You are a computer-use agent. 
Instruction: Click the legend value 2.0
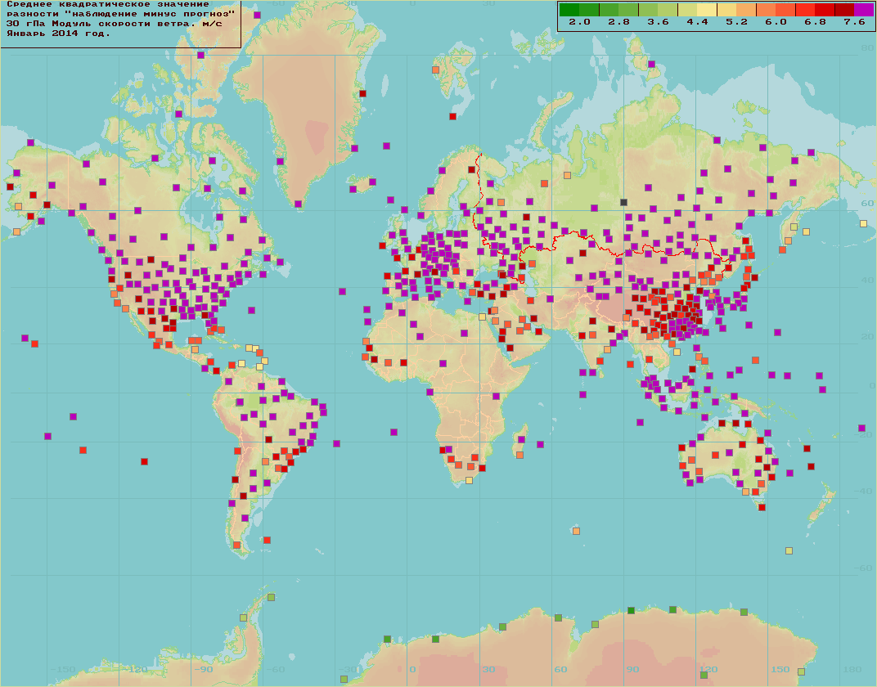pos(579,22)
